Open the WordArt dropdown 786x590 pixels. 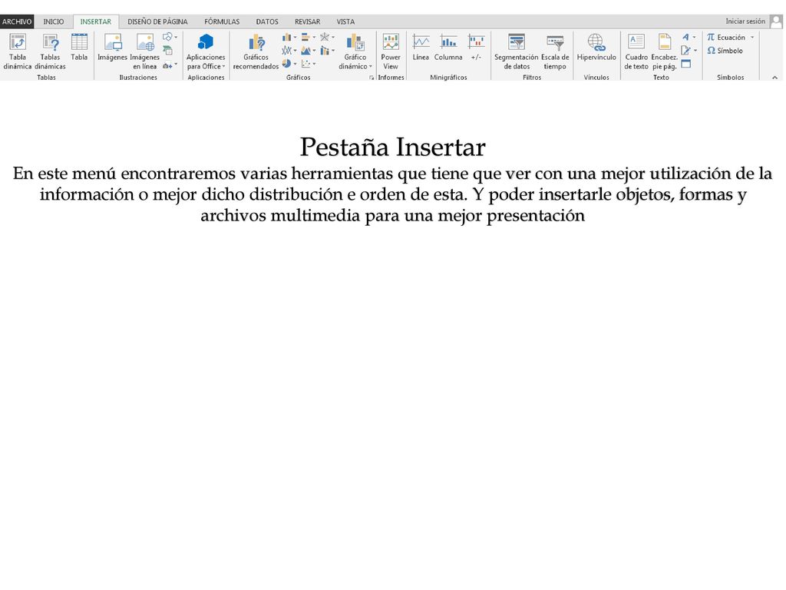[x=689, y=37]
